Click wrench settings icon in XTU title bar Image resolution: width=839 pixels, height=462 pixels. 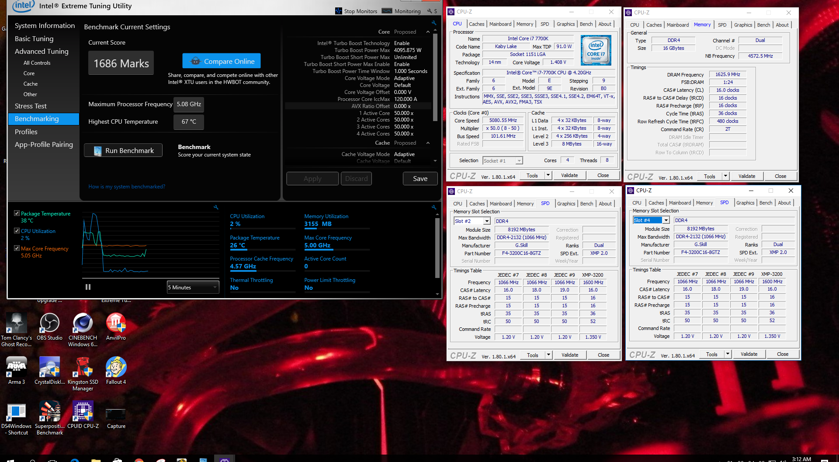[x=430, y=11]
